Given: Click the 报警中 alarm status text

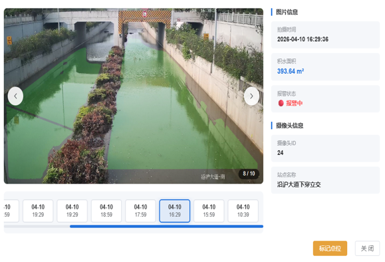Looking at the screenshot, I should click(294, 103).
